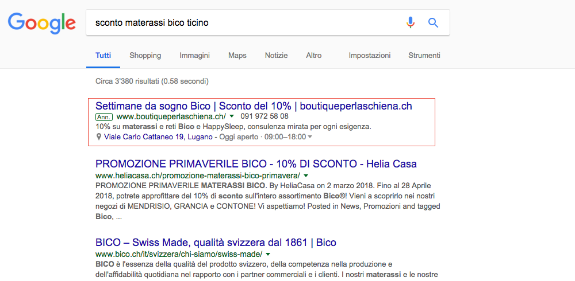This screenshot has width=575, height=281.
Task: Click Viale Carlo Cattaneo 19 address link
Action: tap(158, 137)
